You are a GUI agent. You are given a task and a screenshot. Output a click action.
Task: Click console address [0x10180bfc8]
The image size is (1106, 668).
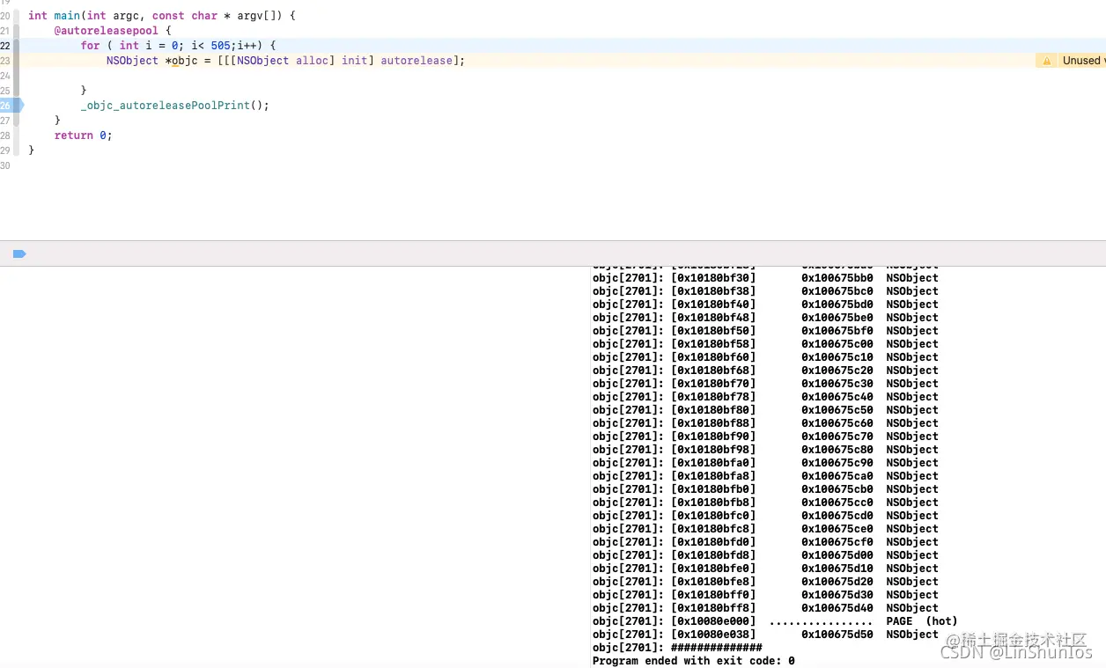(x=713, y=529)
